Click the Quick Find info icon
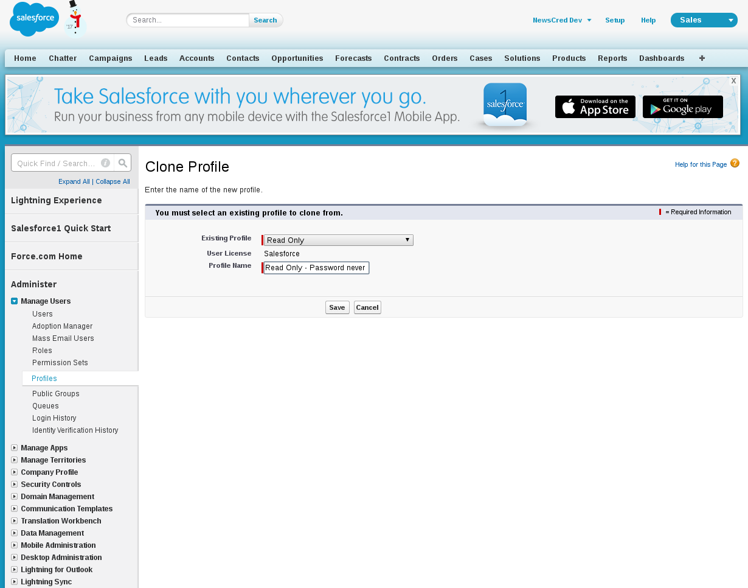 point(105,163)
